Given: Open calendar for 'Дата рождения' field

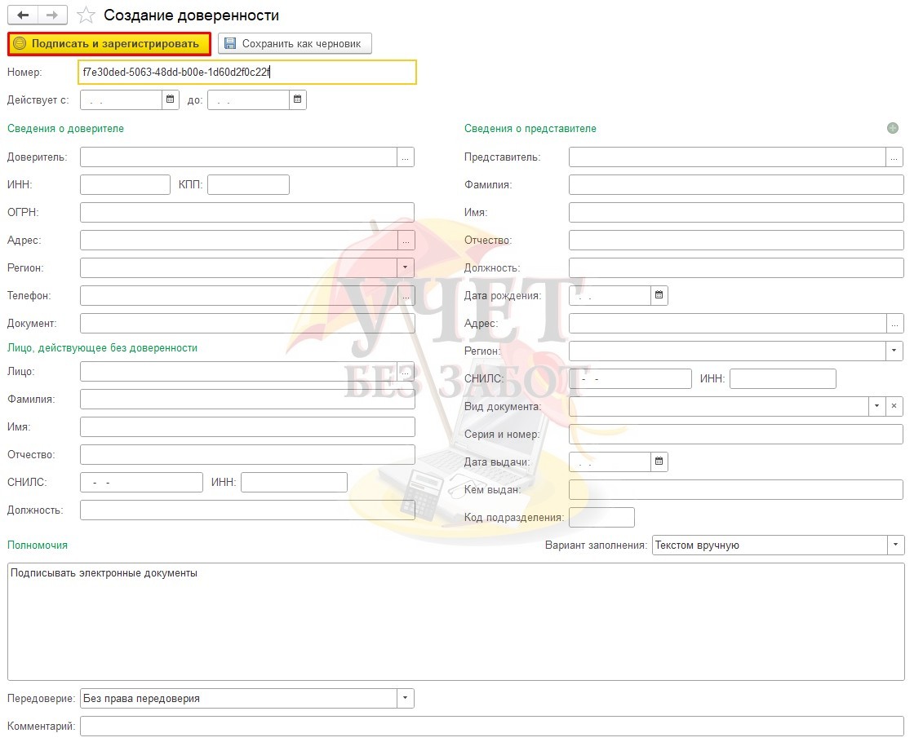Looking at the screenshot, I should pos(659,295).
